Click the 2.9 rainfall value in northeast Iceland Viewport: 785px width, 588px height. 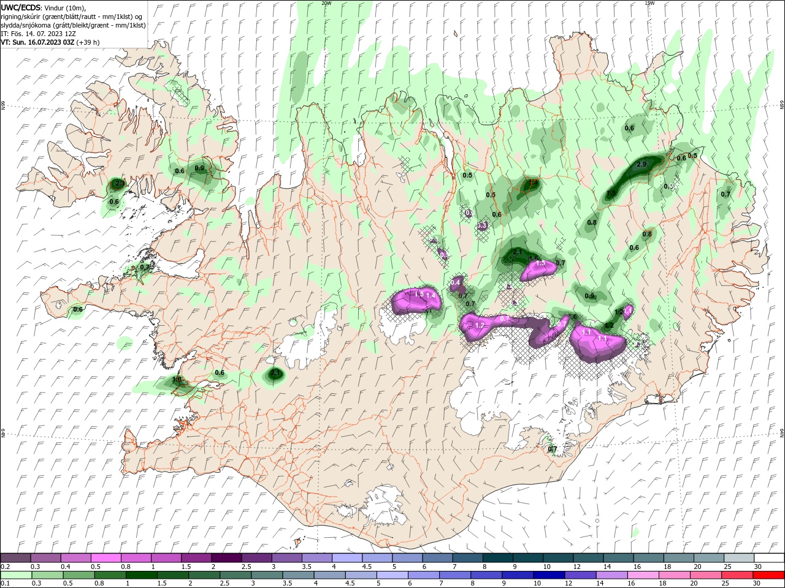[642, 165]
